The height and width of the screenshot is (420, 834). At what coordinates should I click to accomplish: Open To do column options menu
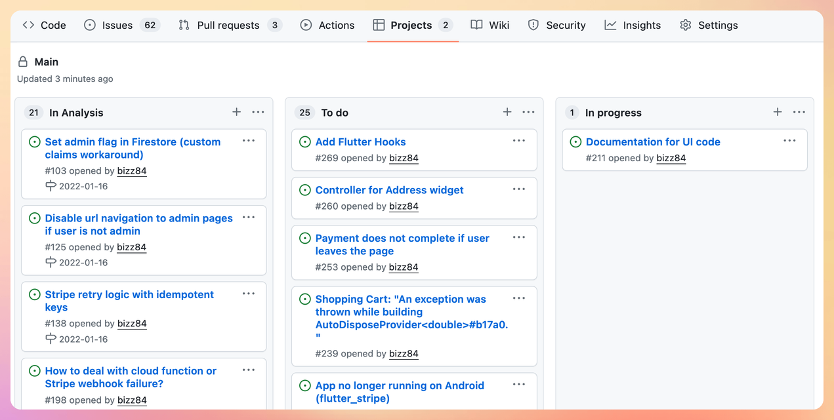pos(529,112)
